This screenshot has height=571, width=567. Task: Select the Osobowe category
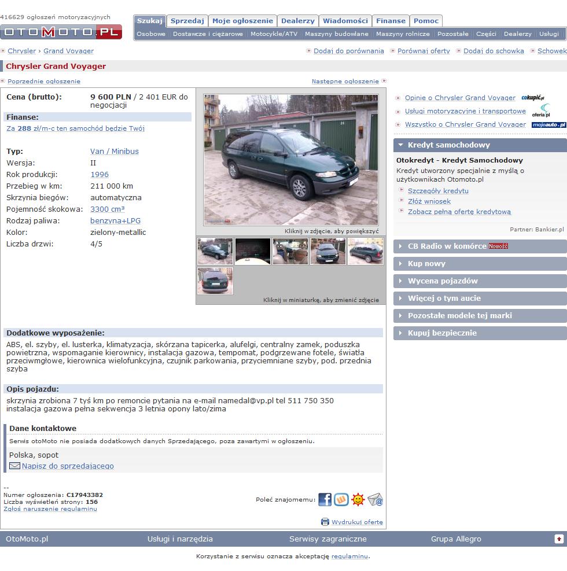coord(151,34)
